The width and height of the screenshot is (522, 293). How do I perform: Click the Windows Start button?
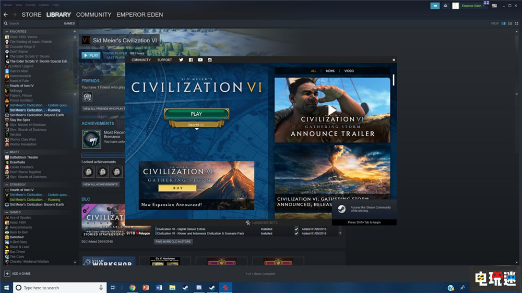coord(6,288)
